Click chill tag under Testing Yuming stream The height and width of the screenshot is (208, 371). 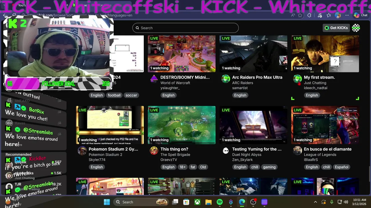255,167
